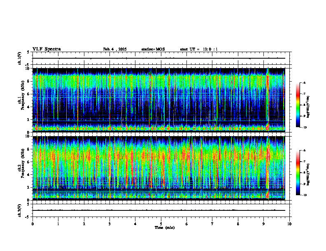Click the ch.1 color bar log(PSD) unit label
The width and height of the screenshot is (326, 251).
click(x=308, y=107)
